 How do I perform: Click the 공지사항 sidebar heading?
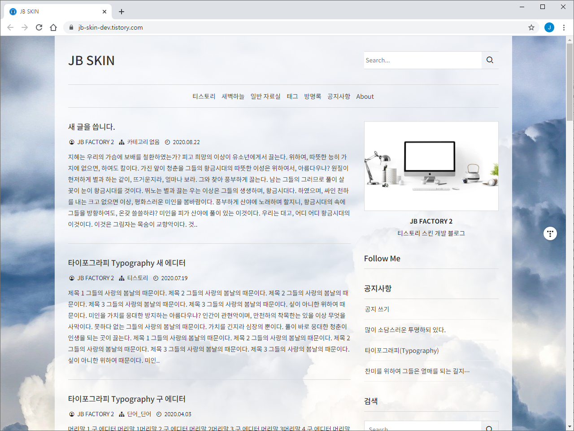click(x=378, y=288)
